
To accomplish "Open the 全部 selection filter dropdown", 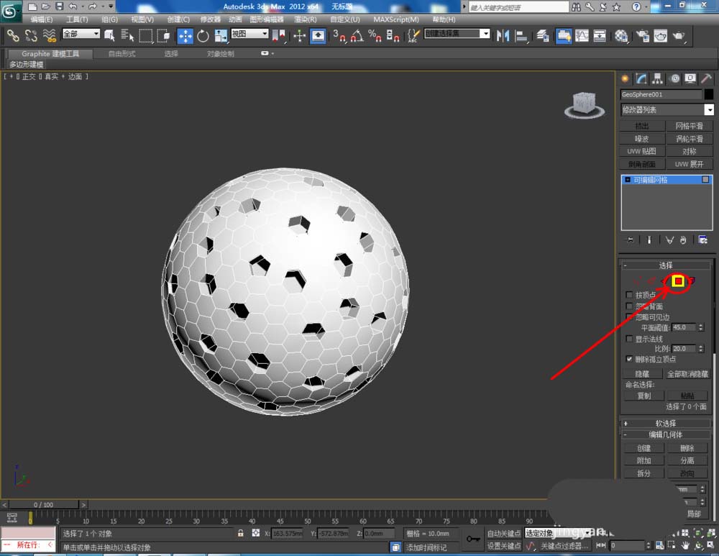I will click(x=81, y=34).
